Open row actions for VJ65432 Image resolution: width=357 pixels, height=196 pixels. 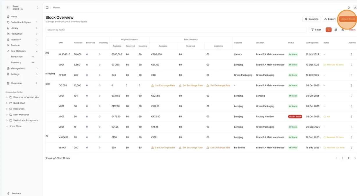(x=351, y=137)
